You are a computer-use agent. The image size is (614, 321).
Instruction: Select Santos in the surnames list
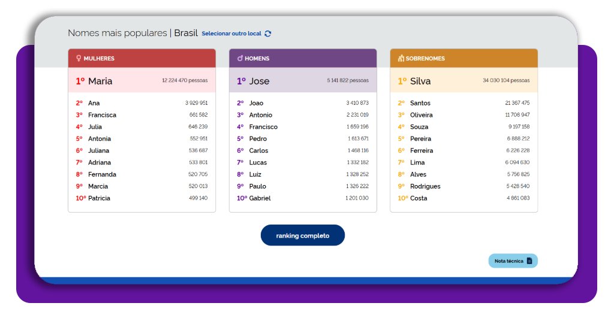click(x=420, y=103)
